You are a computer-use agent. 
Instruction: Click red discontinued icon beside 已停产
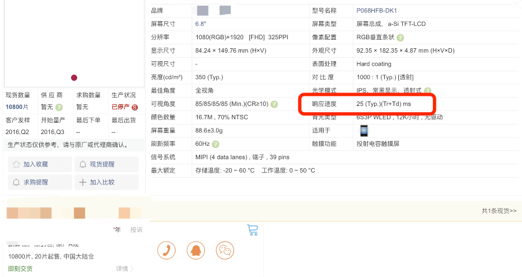[135, 107]
